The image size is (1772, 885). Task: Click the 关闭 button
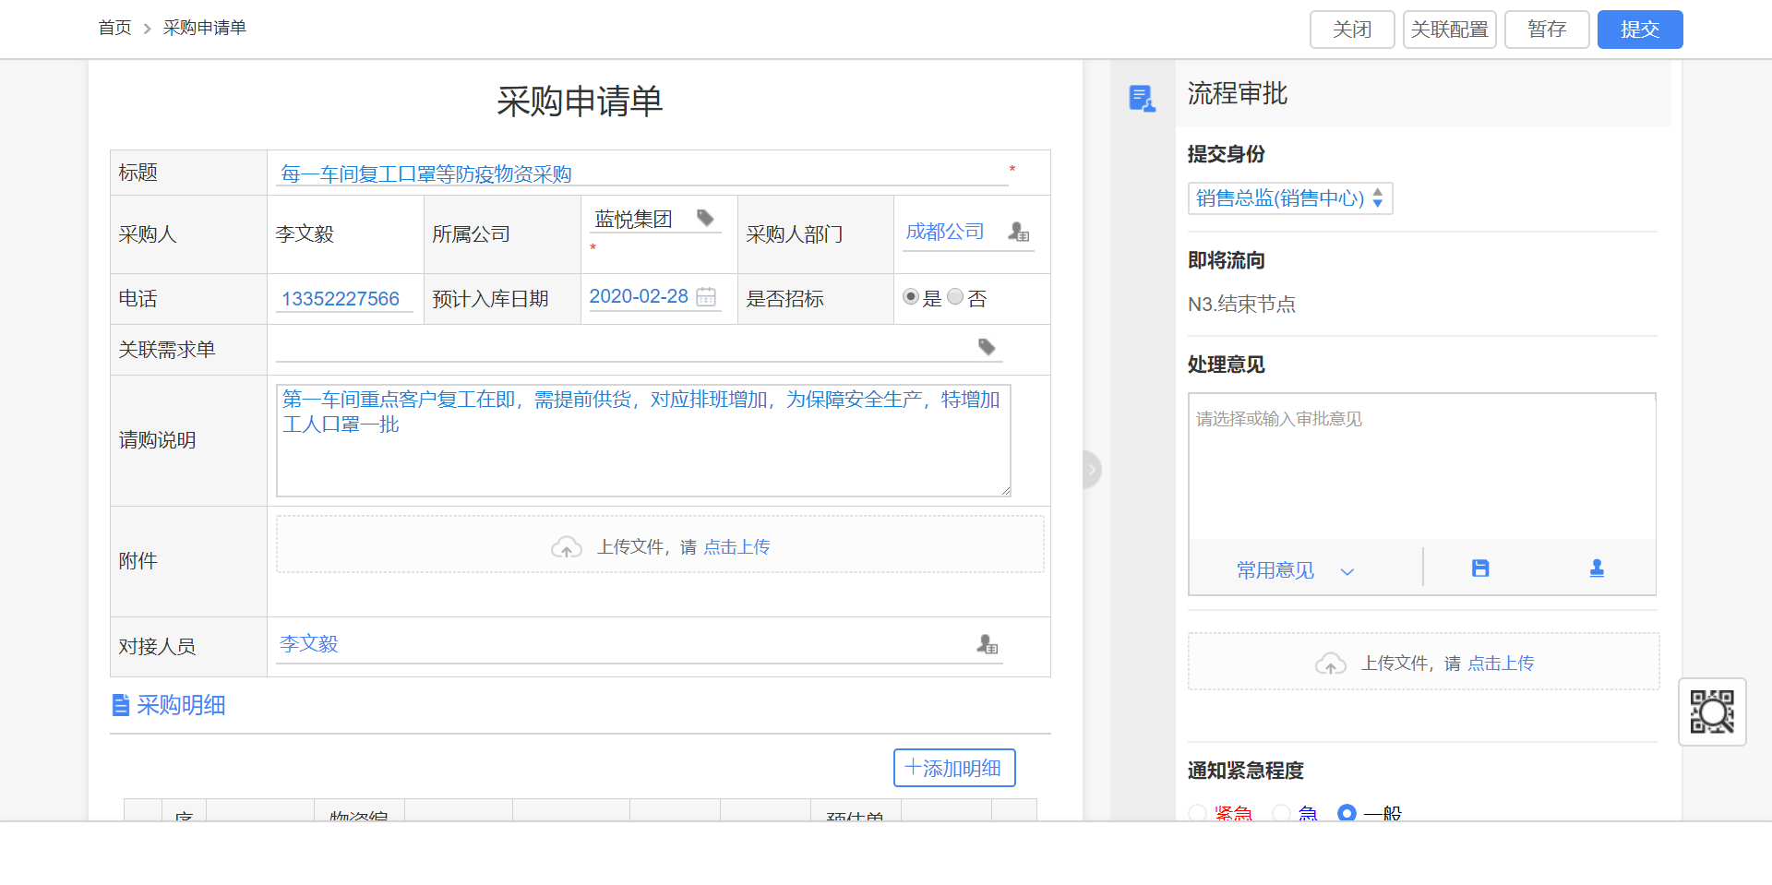tap(1352, 30)
